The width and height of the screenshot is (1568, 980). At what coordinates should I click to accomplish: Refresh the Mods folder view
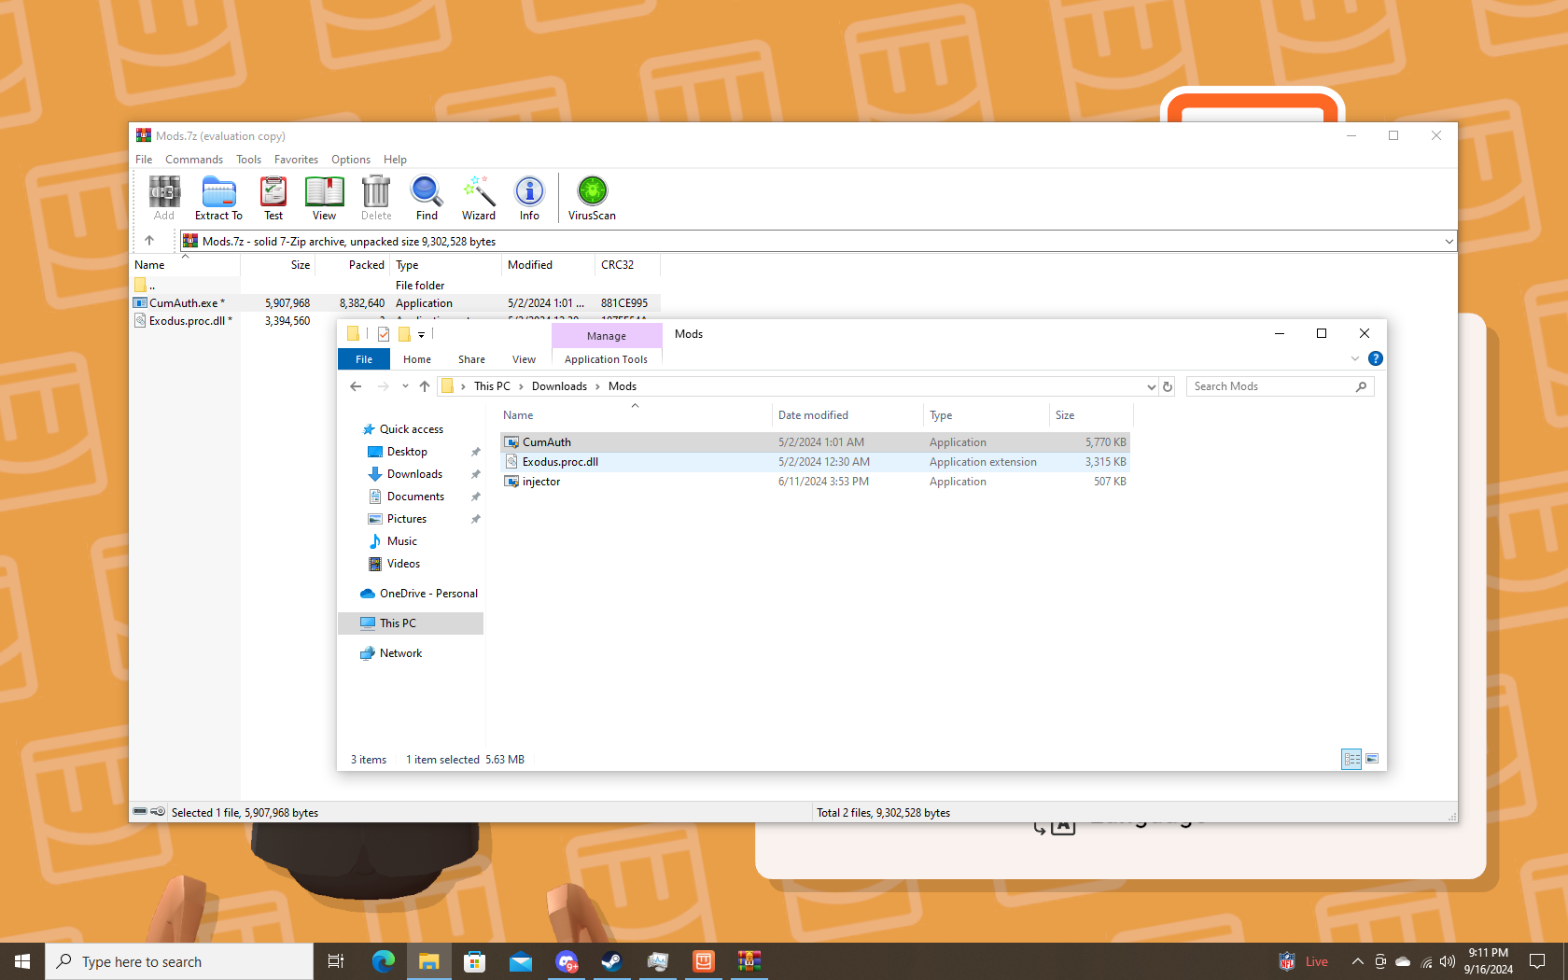pyautogui.click(x=1168, y=386)
